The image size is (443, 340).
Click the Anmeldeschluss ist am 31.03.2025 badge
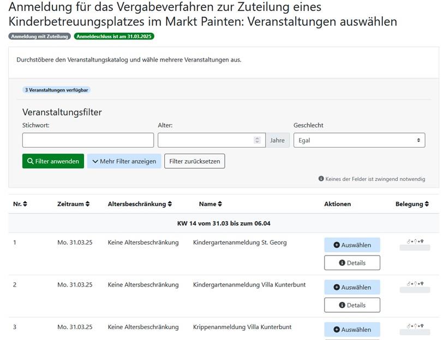114,37
